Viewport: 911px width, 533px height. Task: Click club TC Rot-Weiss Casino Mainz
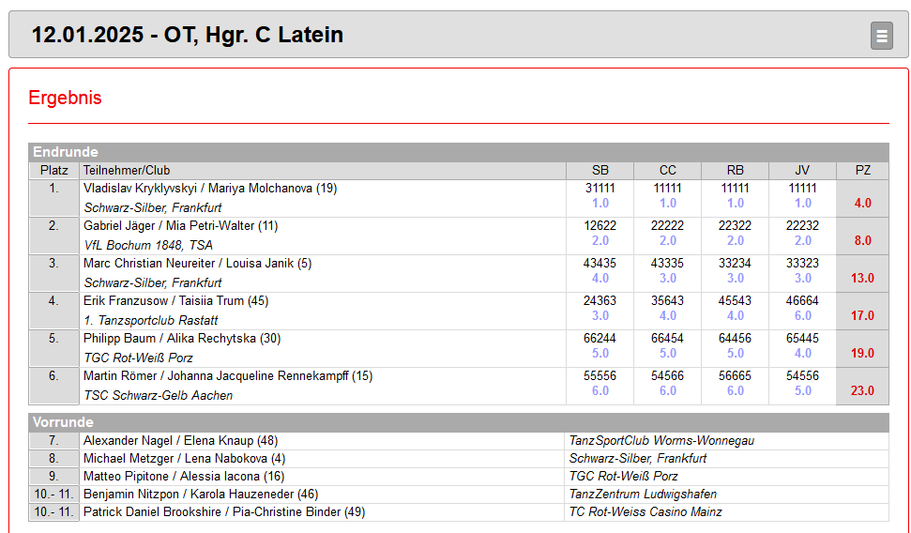[645, 512]
